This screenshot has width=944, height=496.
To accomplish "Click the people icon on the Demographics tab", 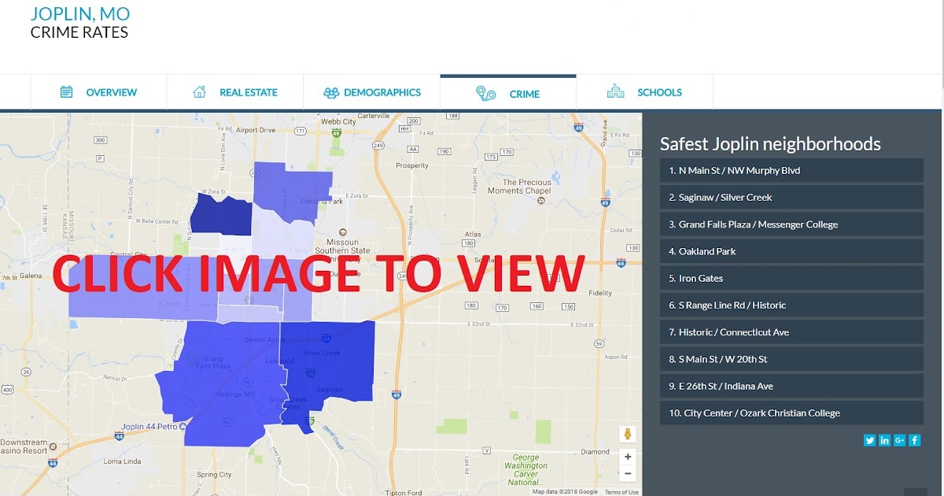I will [x=330, y=92].
